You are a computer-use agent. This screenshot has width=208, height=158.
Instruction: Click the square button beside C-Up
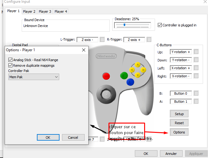[x=196, y=52]
